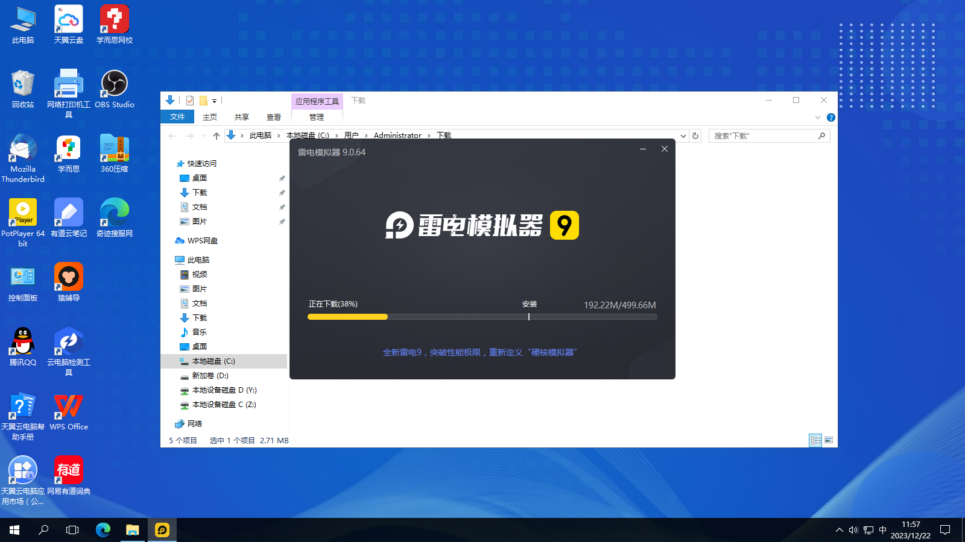Screen dimensions: 965x542
Task: Open 360压缩 desktop shortcut
Action: pyautogui.click(x=115, y=154)
